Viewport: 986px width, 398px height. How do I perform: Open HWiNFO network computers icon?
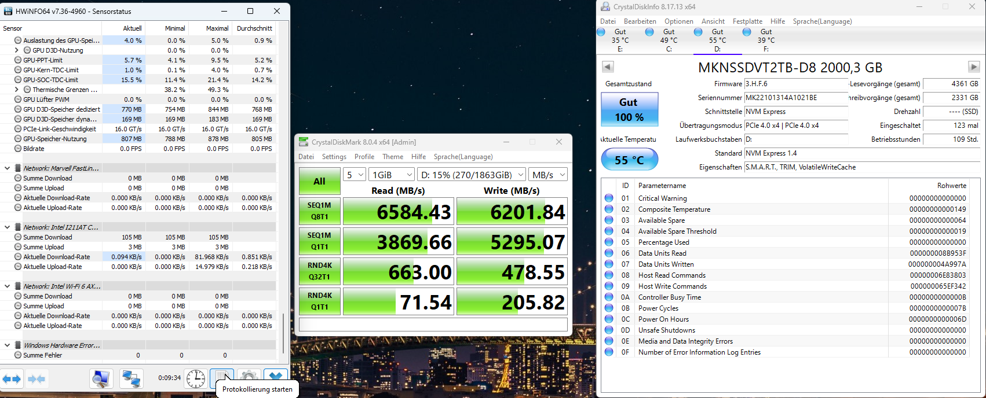[x=132, y=379]
